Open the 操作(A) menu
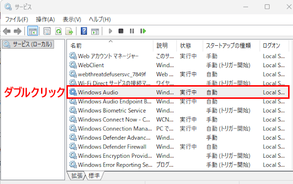This screenshot has height=184, width=293. coord(45,19)
